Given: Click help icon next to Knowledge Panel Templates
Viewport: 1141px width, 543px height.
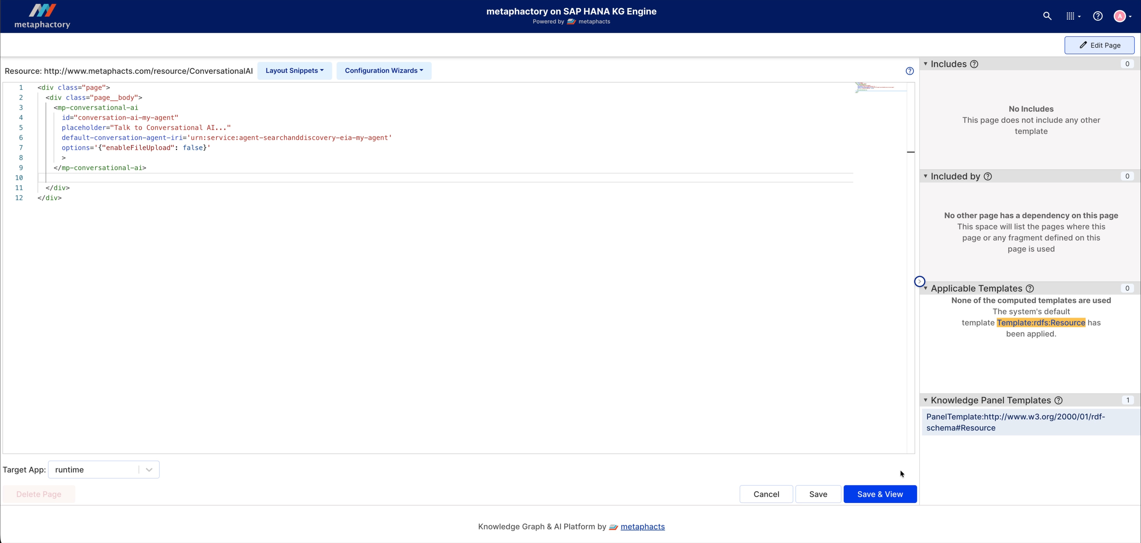Looking at the screenshot, I should [1059, 400].
